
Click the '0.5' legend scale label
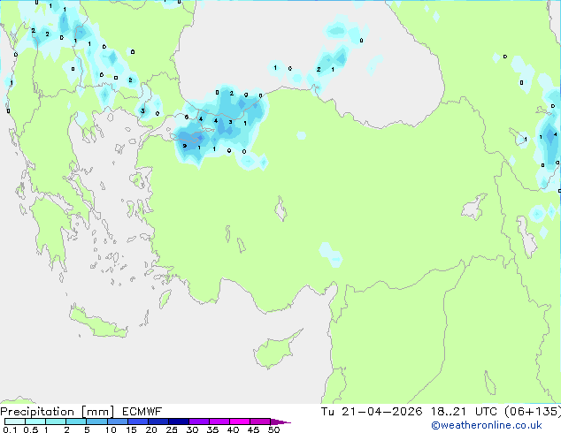(x=30, y=429)
